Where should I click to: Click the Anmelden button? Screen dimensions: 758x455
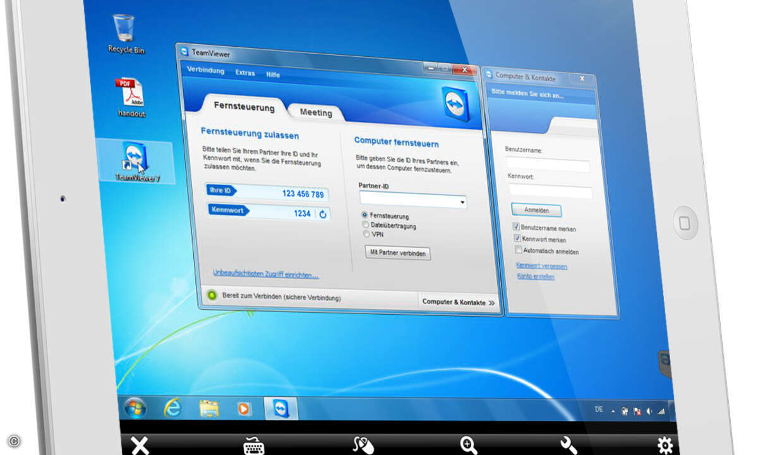click(536, 210)
